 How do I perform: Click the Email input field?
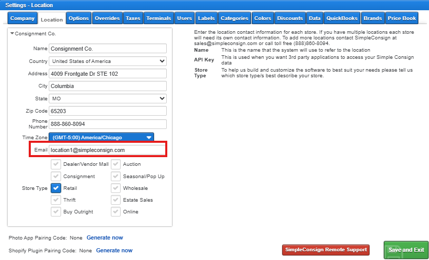(x=107, y=150)
